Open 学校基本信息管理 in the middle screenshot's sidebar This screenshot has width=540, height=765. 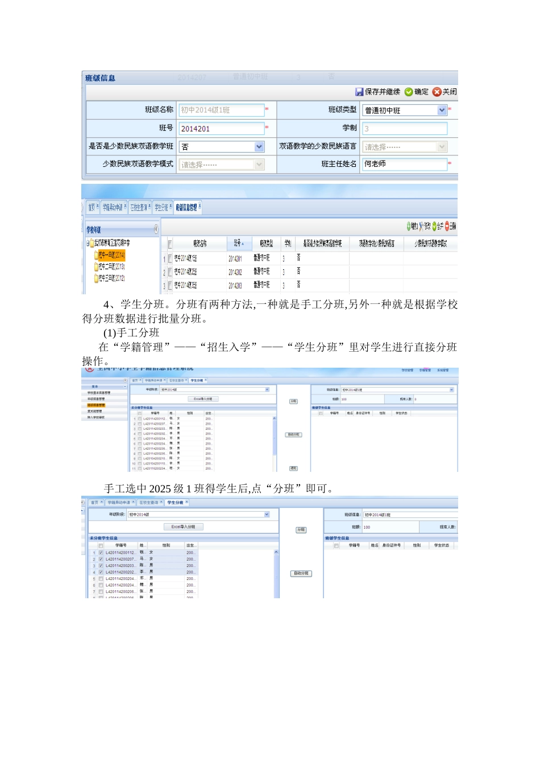(x=99, y=393)
